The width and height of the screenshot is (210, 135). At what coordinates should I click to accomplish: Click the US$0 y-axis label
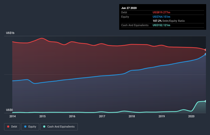(9, 110)
